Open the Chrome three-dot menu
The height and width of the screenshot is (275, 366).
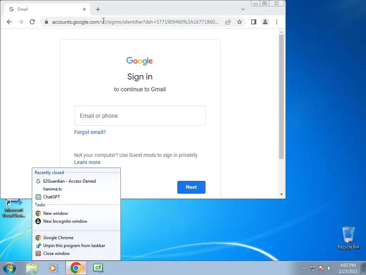click(x=277, y=22)
